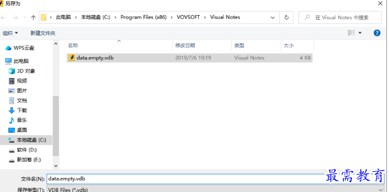The width and height of the screenshot is (389, 192).
Task: Open recent locations dropdown arrow
Action: point(25,18)
